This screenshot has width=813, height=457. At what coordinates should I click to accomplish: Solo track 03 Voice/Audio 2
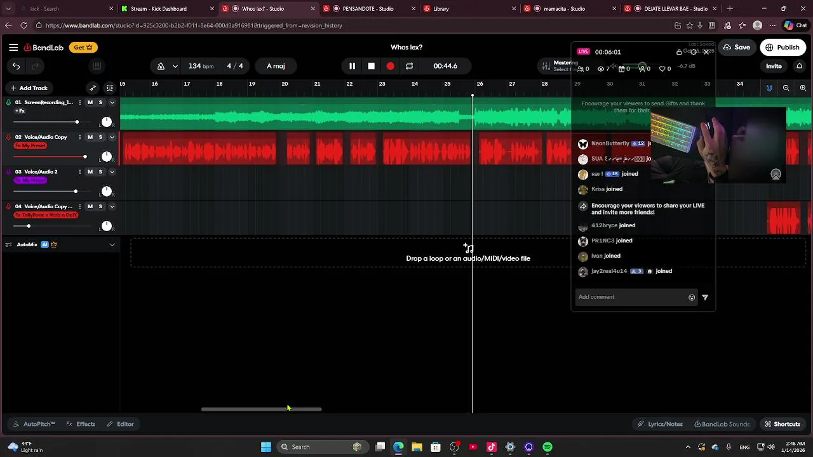click(100, 172)
